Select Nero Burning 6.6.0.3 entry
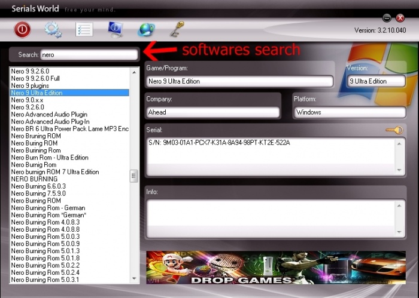 coord(70,186)
